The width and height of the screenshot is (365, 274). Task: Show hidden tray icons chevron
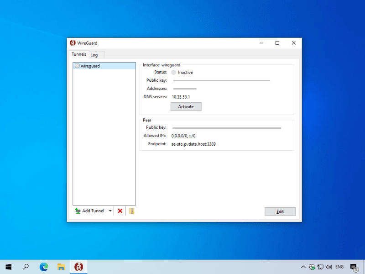pyautogui.click(x=303, y=267)
